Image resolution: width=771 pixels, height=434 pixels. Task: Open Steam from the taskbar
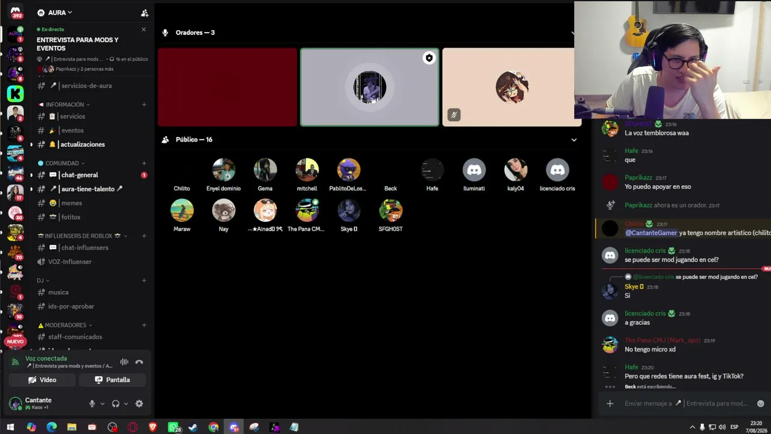click(193, 427)
